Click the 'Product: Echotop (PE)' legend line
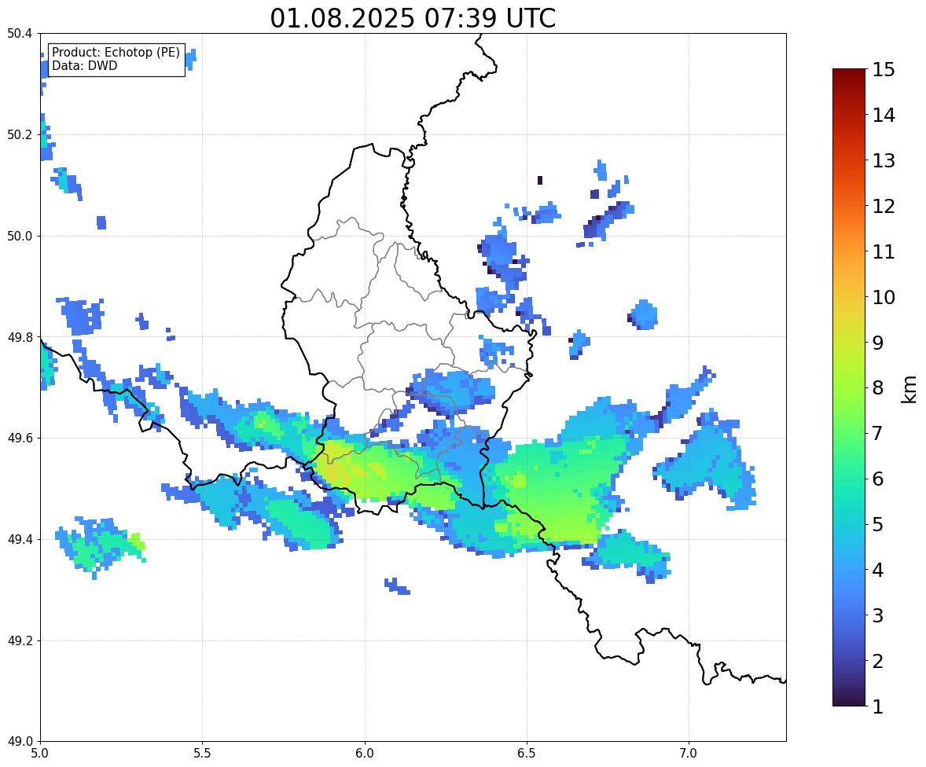This screenshot has height=767, width=926. pyautogui.click(x=116, y=53)
